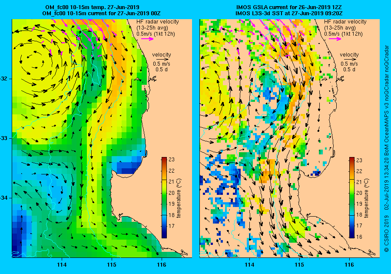Image resolution: width=391 pixels, height=274 pixels.
Task: Click the '-33' latitude label
Action: pyautogui.click(x=4, y=138)
